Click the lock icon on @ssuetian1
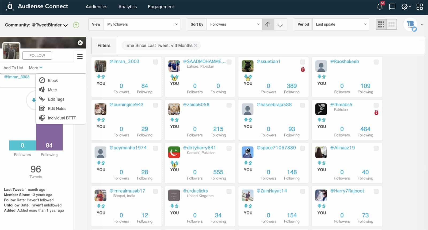Screen dimensions: 428x230 pyautogui.click(x=303, y=69)
